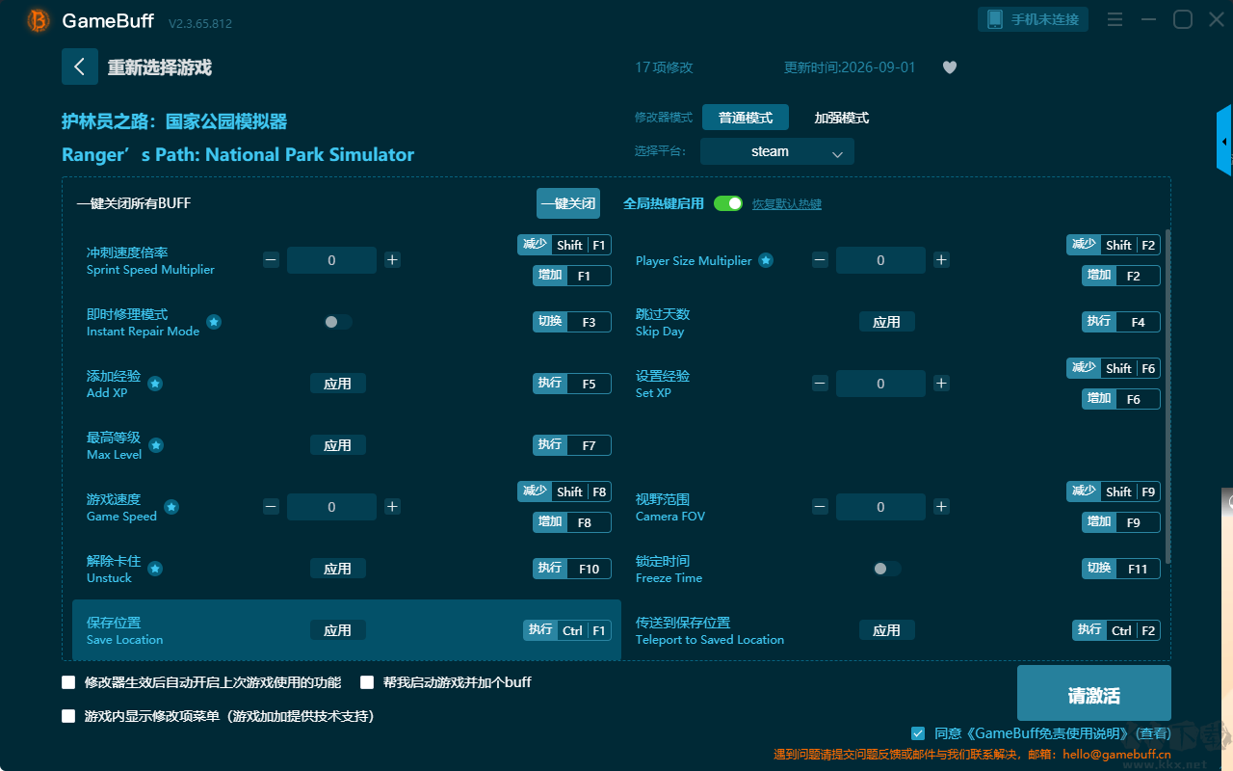Click F8 increase hotkey for Game Speed
The width and height of the screenshot is (1233, 771).
[572, 522]
